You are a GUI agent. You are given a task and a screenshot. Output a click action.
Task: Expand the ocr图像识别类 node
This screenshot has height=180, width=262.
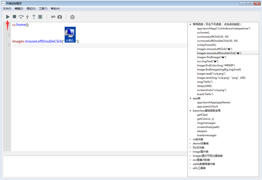click(x=190, y=160)
